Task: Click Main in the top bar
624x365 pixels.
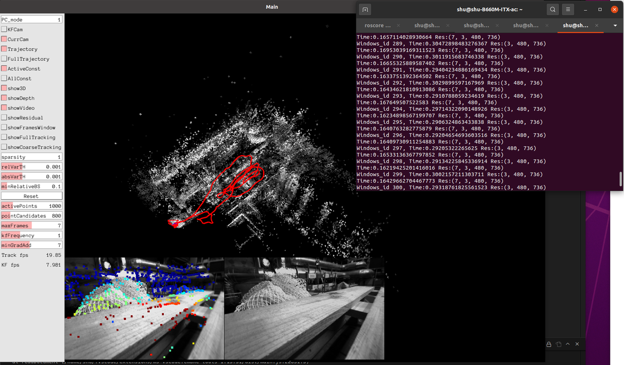Action: coord(272,7)
